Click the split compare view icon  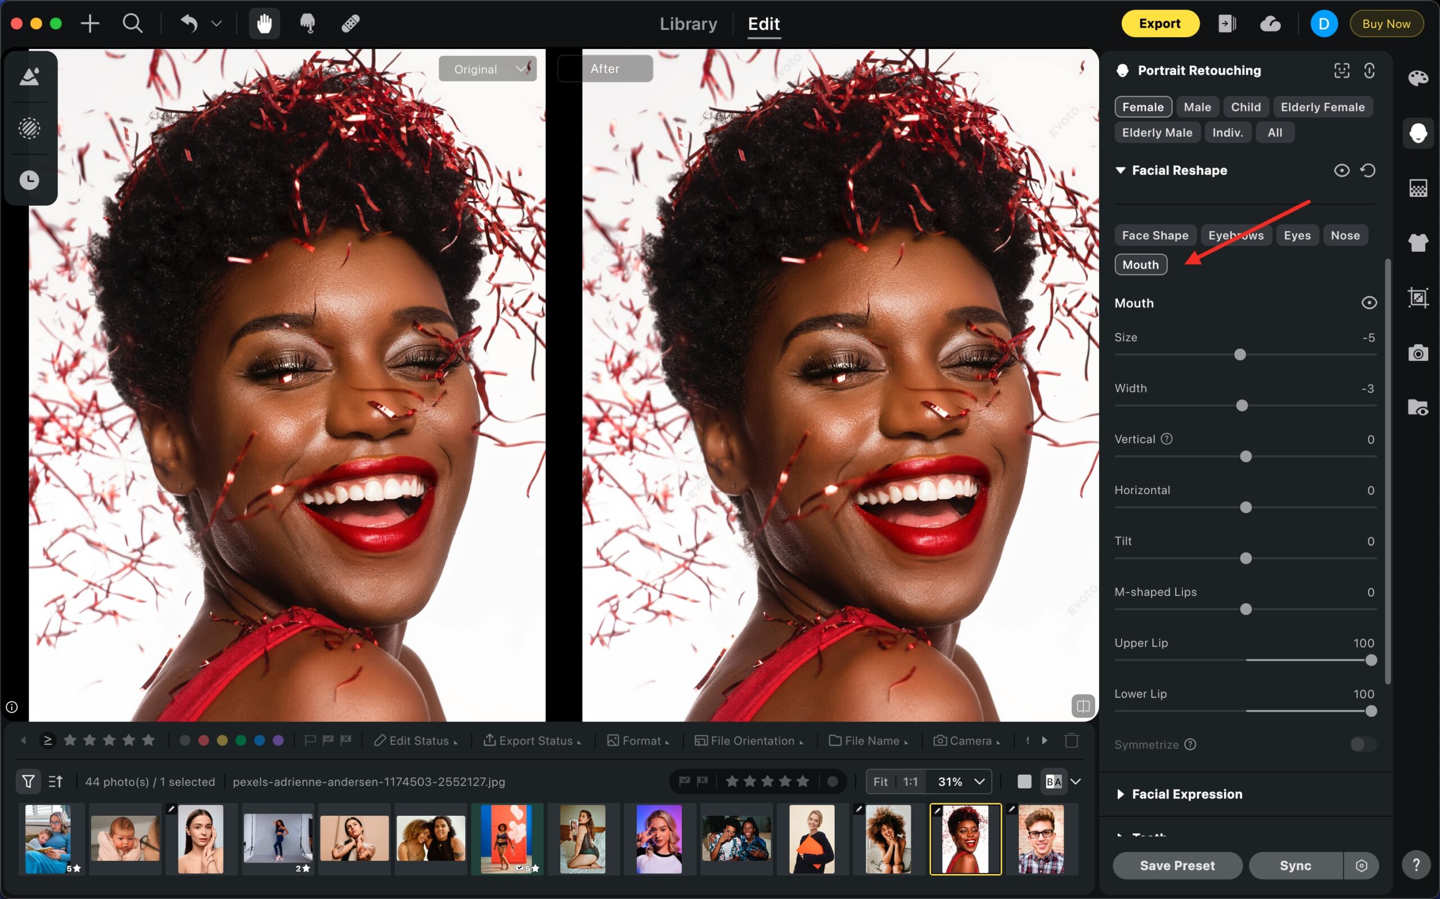coord(1082,706)
